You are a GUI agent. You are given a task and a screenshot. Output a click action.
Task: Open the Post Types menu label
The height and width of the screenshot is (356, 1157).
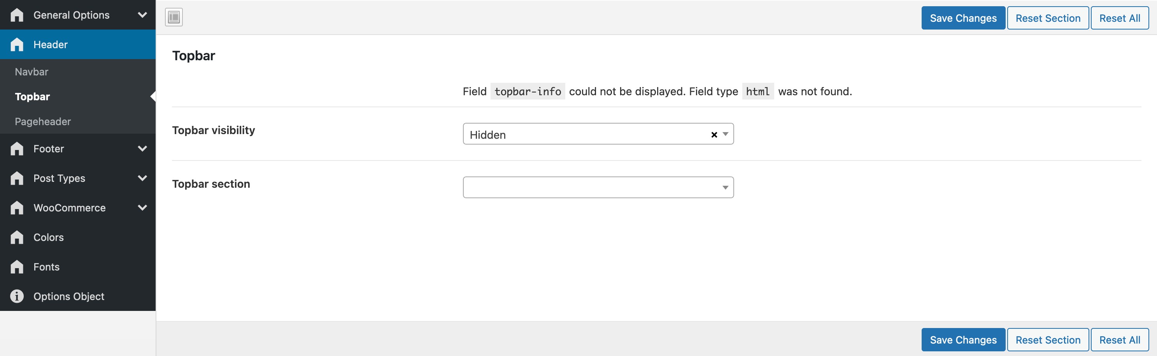click(x=59, y=178)
